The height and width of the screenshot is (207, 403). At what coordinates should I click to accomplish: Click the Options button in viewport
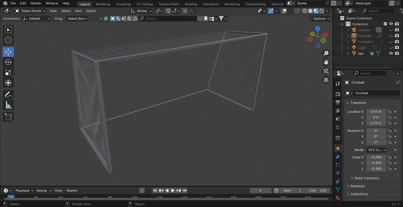[321, 19]
